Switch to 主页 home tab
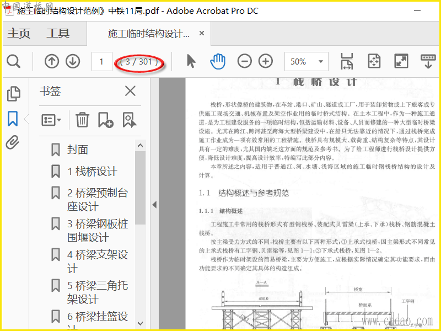This screenshot has width=441, height=331. pyautogui.click(x=19, y=33)
